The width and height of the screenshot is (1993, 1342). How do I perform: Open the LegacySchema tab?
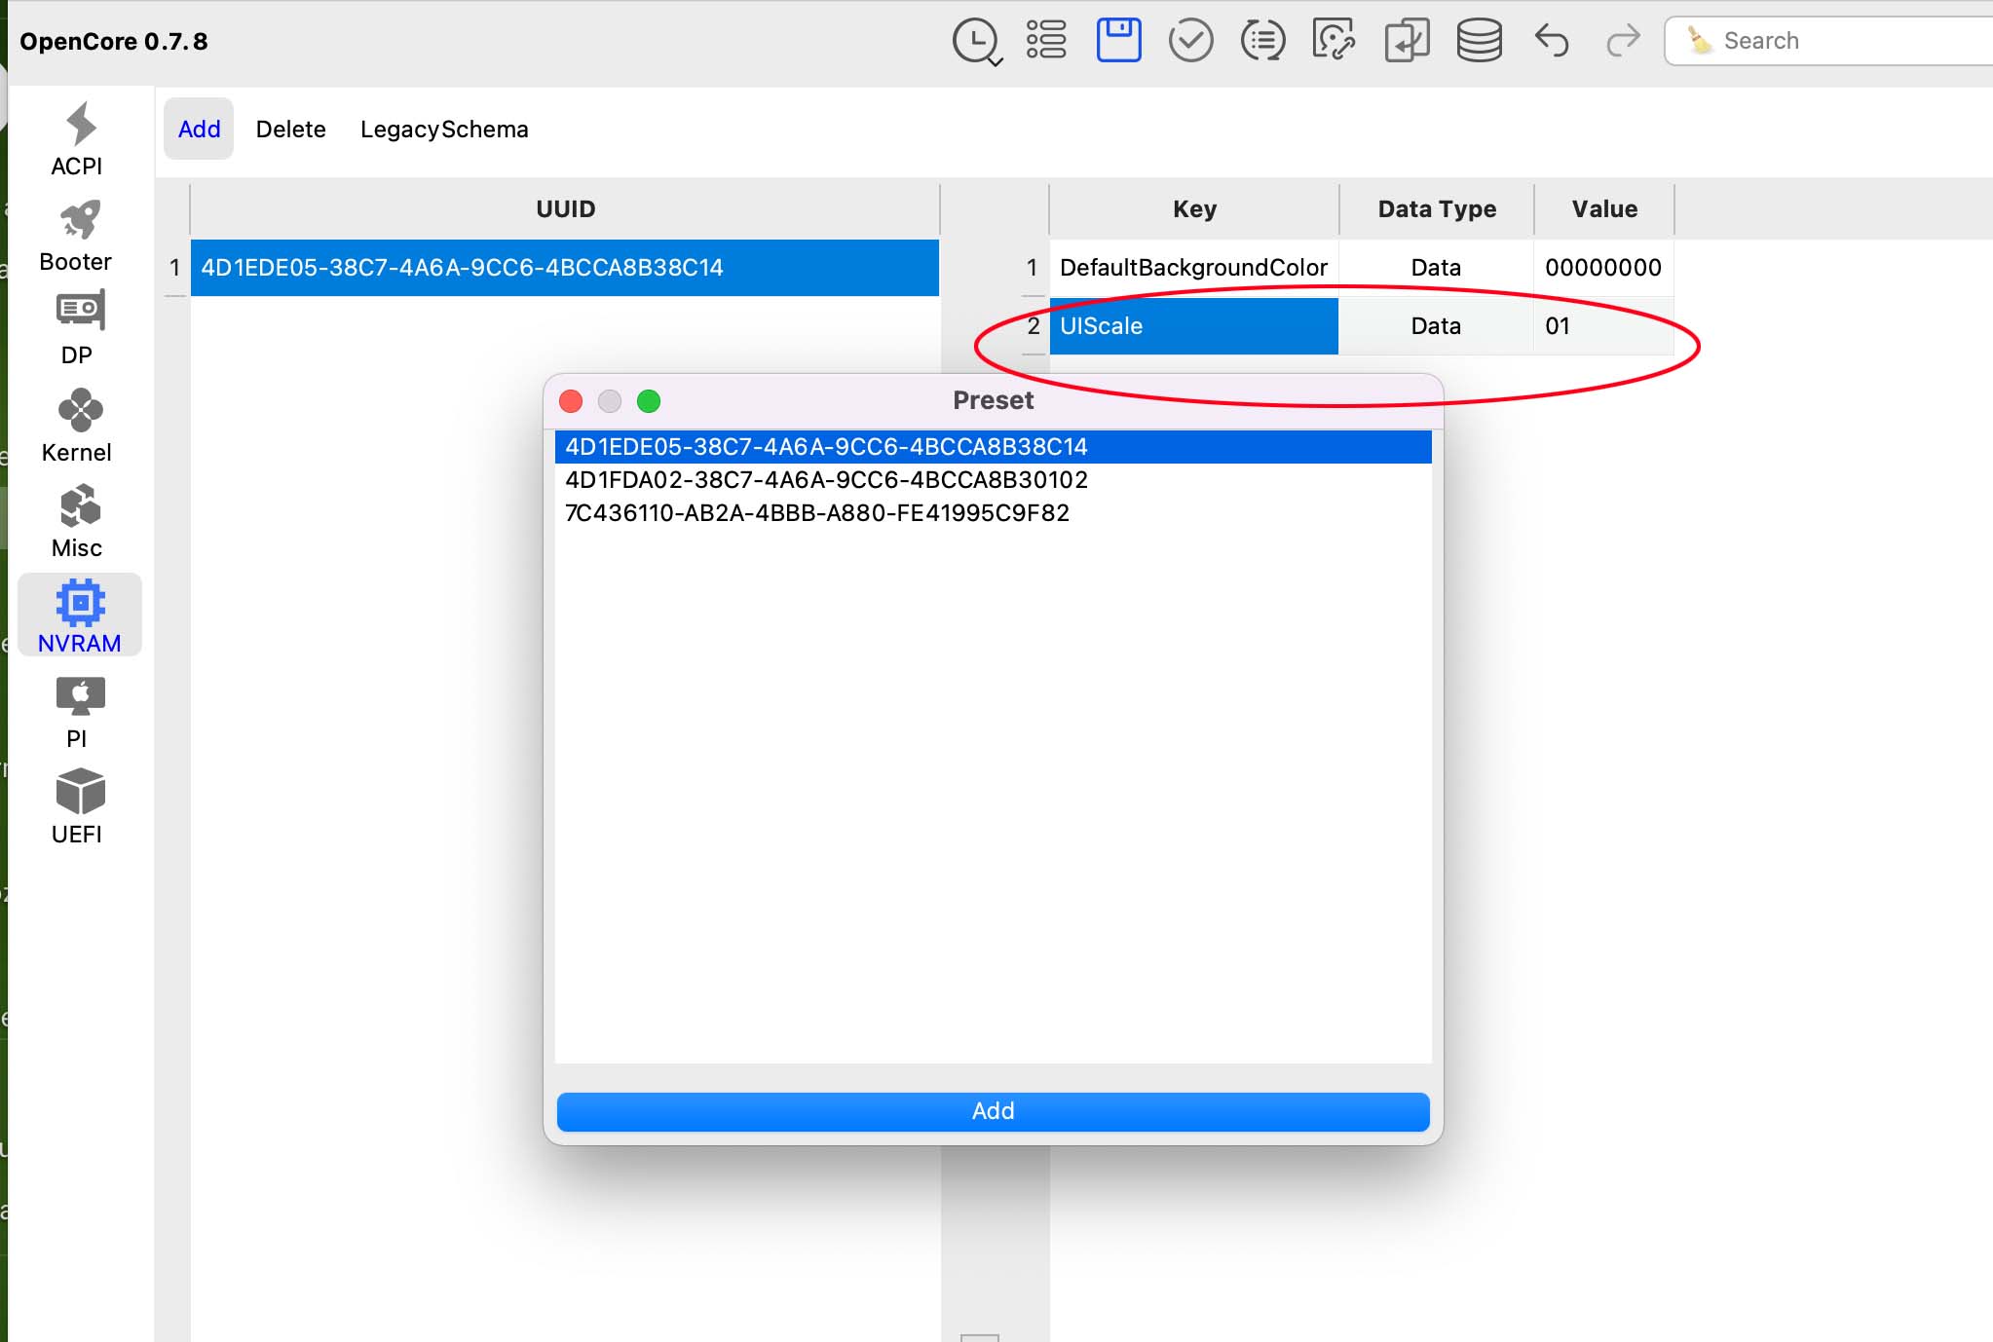[x=444, y=129]
